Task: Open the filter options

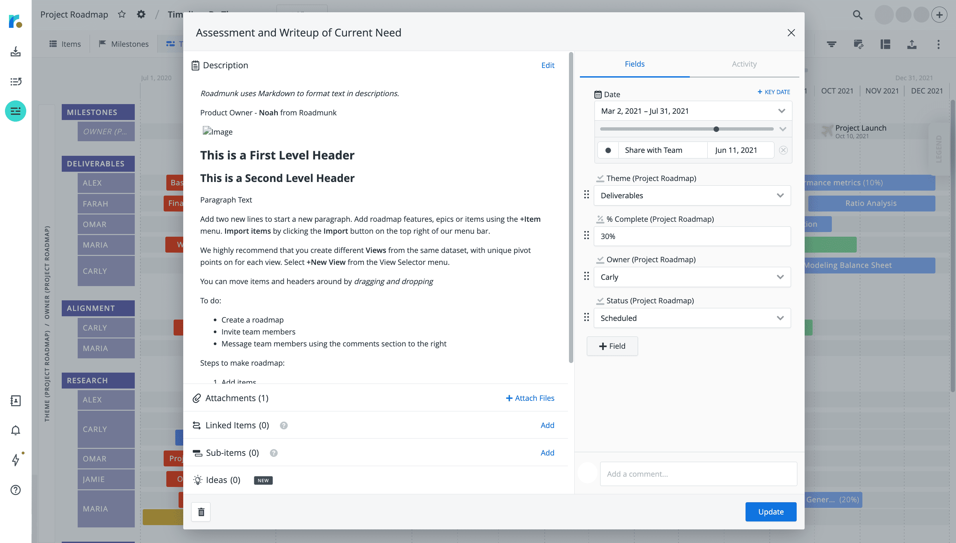Action: (x=832, y=44)
